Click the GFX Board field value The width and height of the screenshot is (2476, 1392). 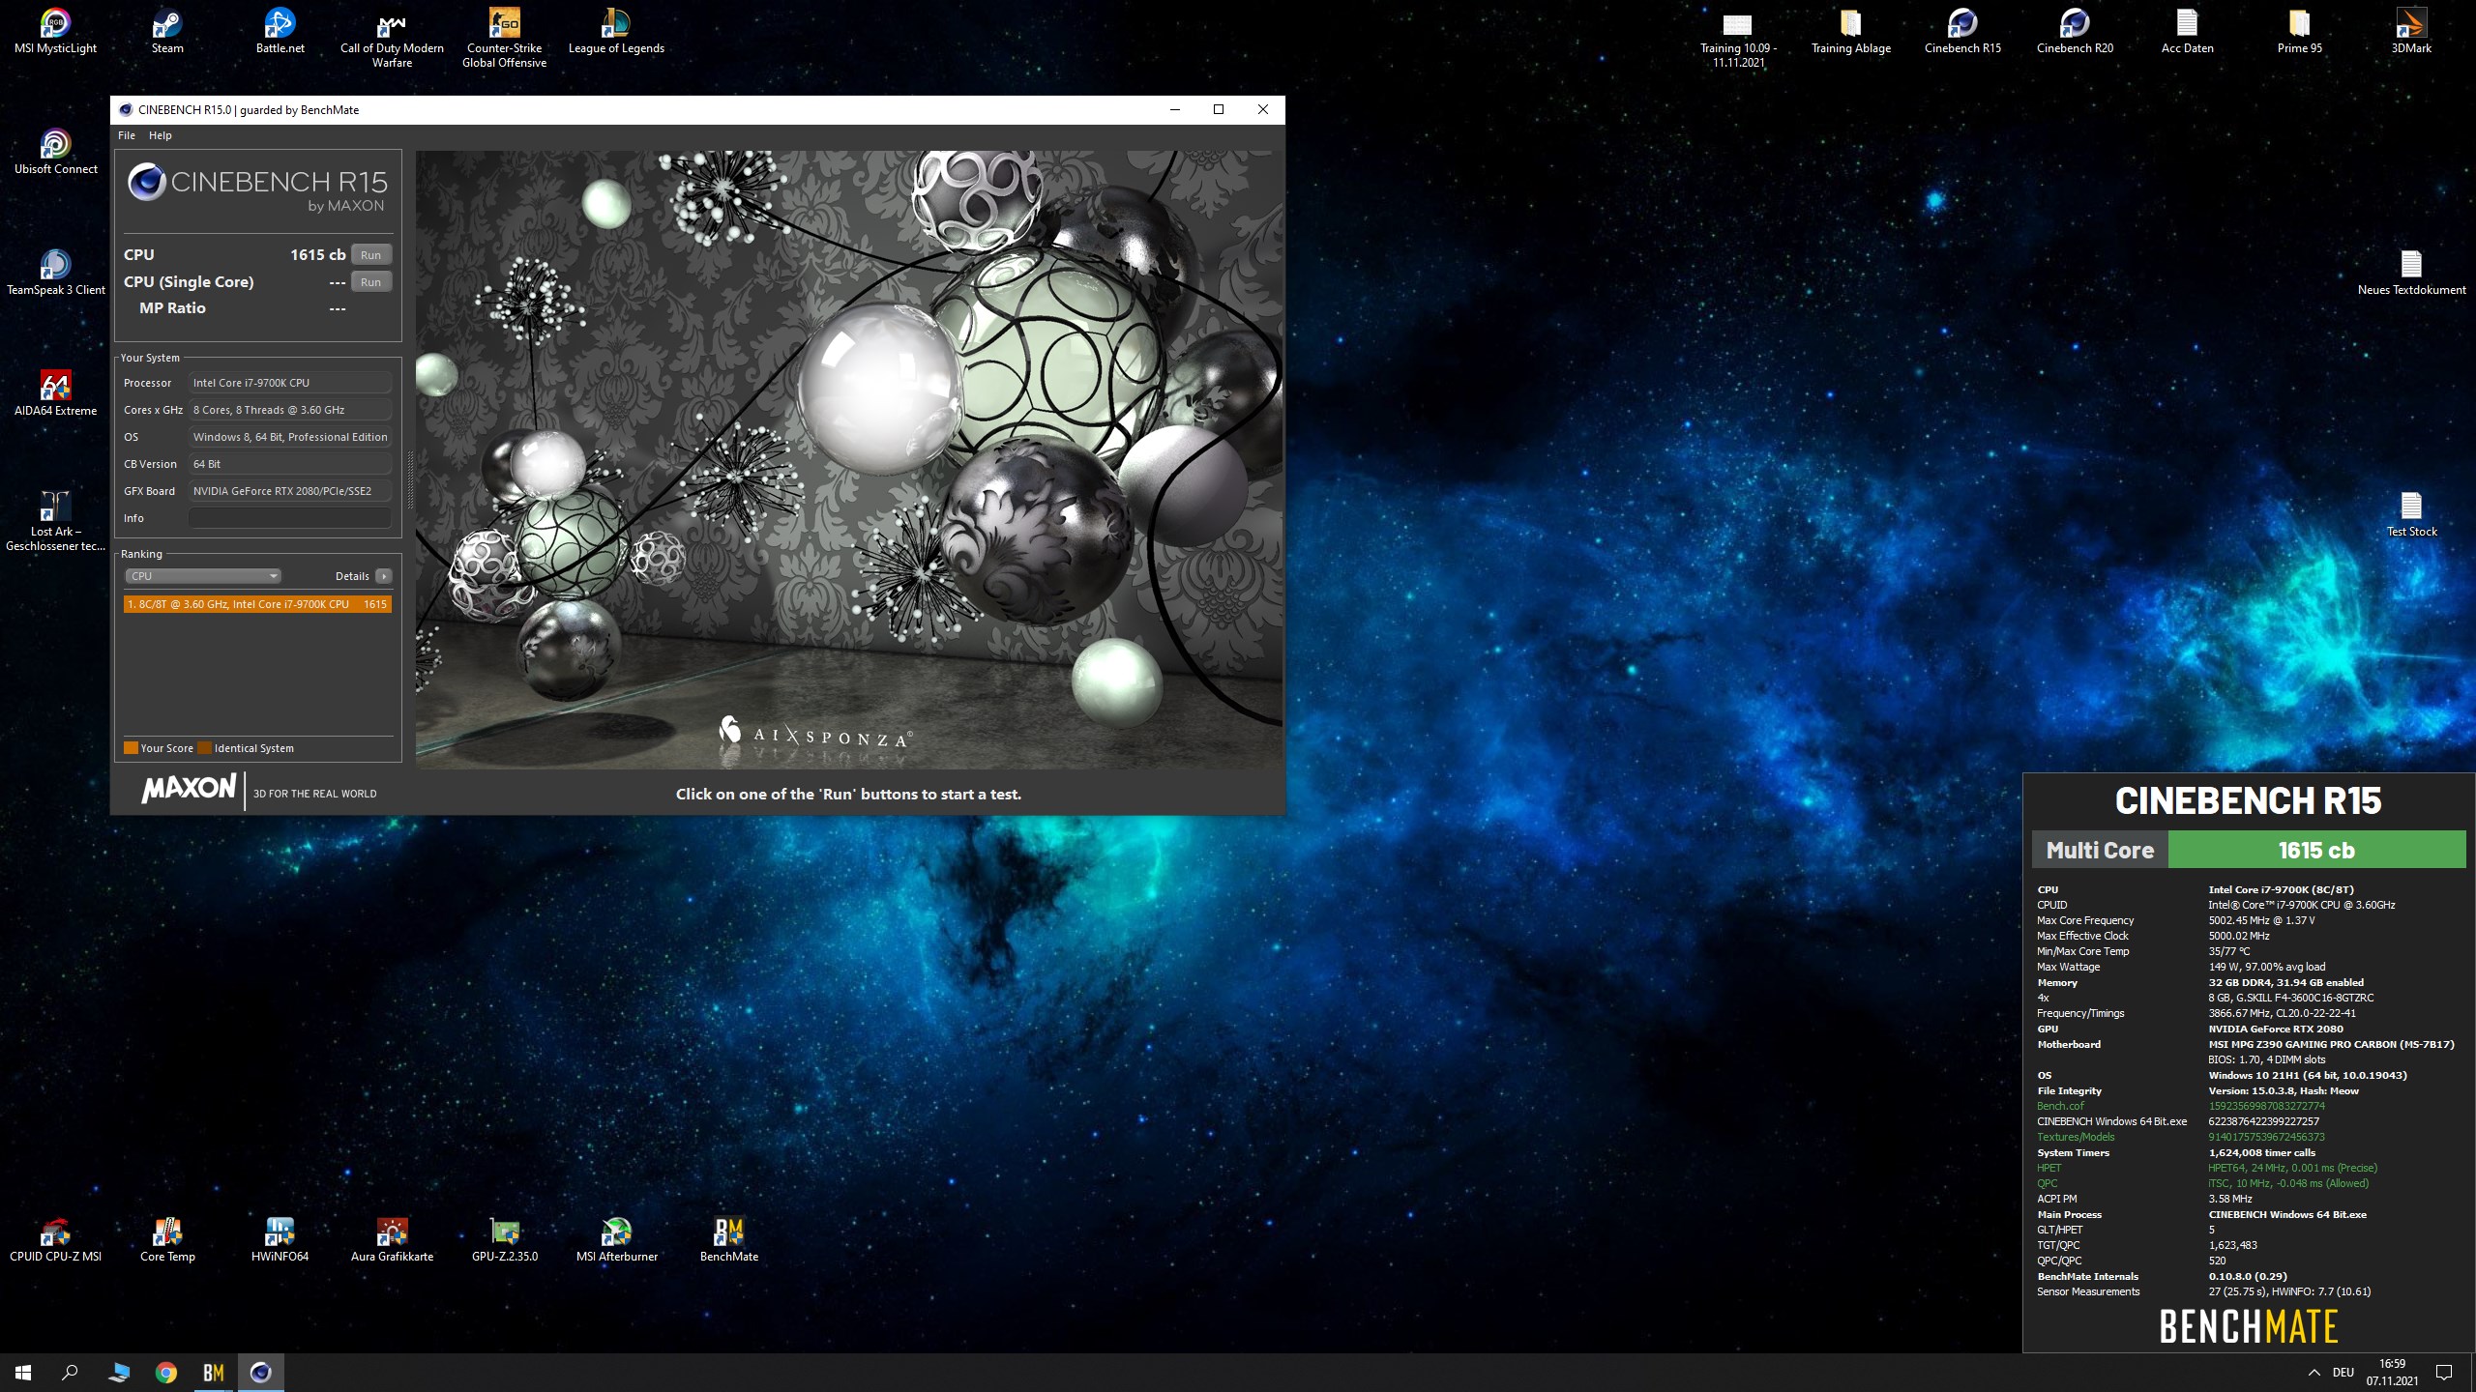(x=290, y=491)
